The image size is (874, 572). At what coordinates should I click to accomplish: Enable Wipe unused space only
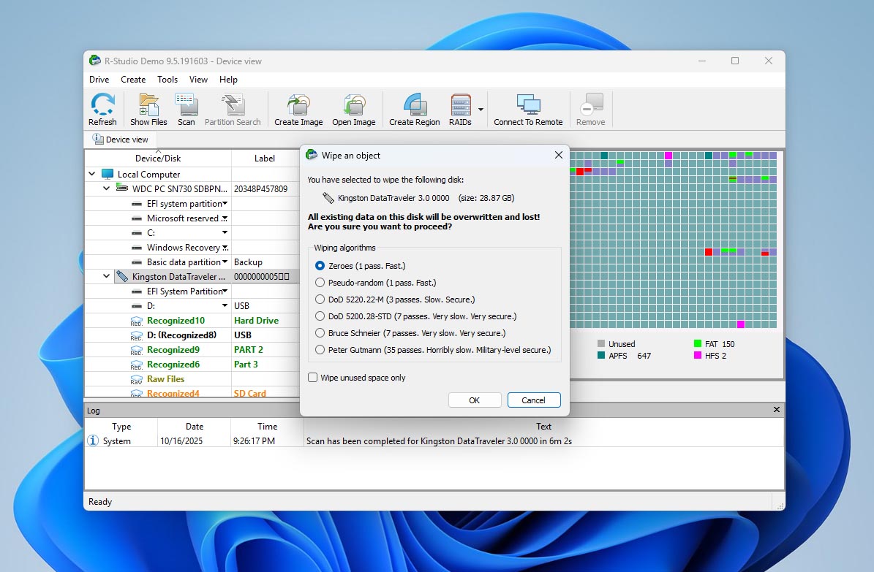(313, 377)
